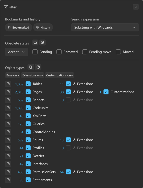Image resolution: width=143 pixels, height=188 pixels.
Task: Uncheck the Queries object type
Action: [28, 124]
